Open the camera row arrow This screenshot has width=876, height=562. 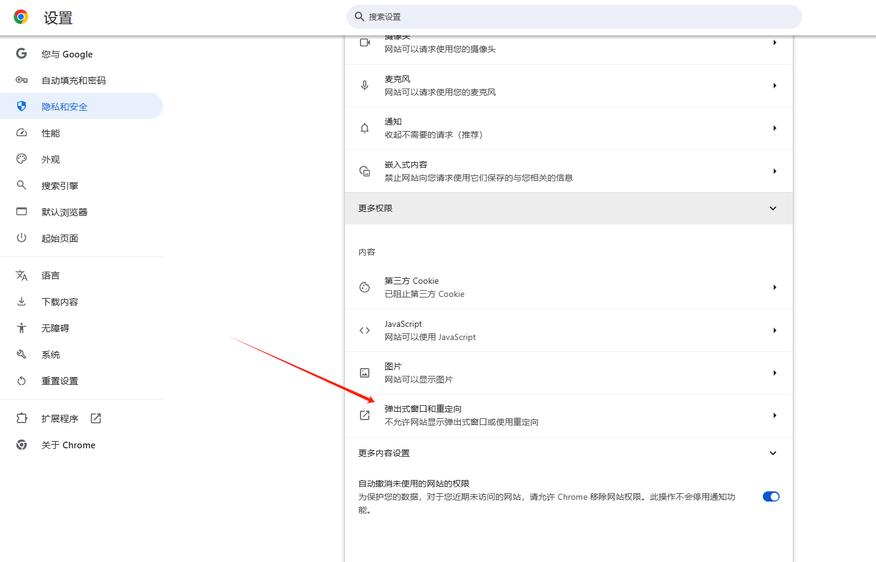click(775, 42)
